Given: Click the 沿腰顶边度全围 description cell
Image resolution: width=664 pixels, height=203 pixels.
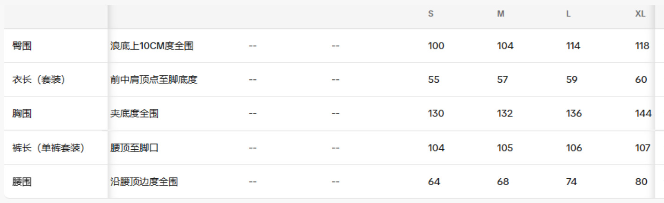Looking at the screenshot, I should (144, 181).
